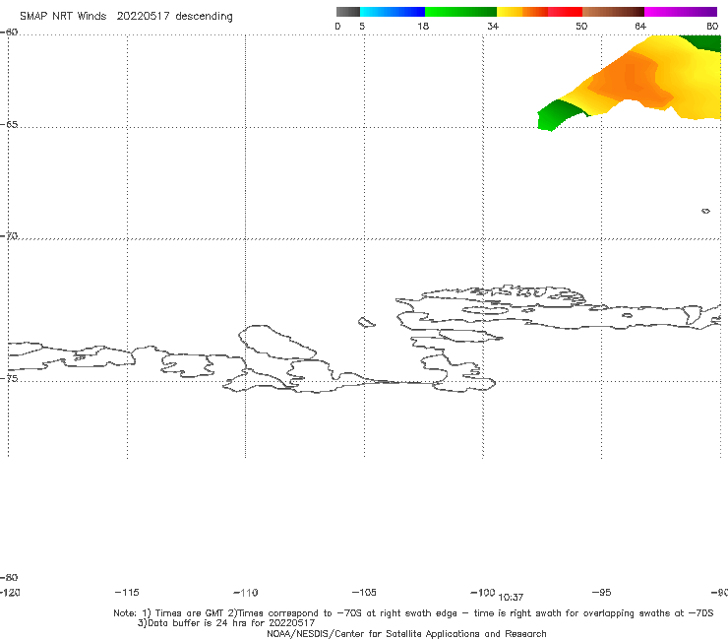Viewport: 728px width, 640px height.
Task: Click the latitude label "-65"
Action: click(x=9, y=125)
